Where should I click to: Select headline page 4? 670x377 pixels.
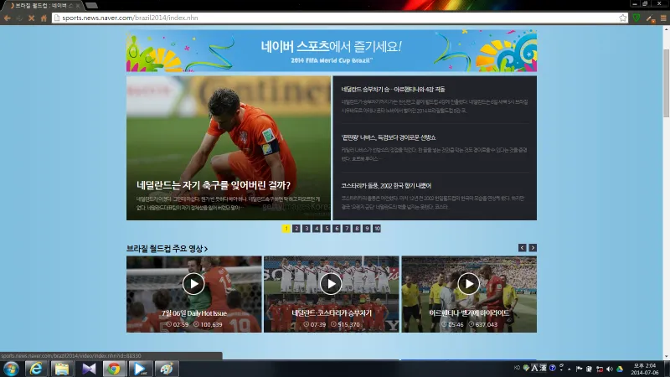[x=317, y=229]
